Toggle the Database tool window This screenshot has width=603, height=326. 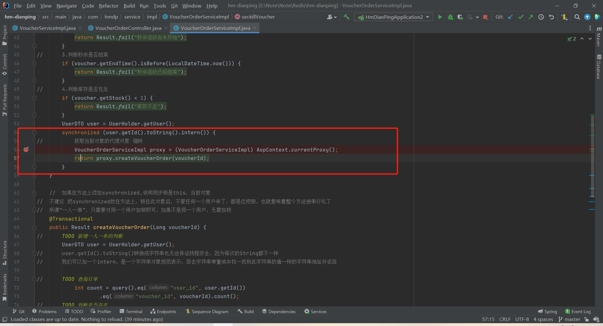[x=599, y=67]
